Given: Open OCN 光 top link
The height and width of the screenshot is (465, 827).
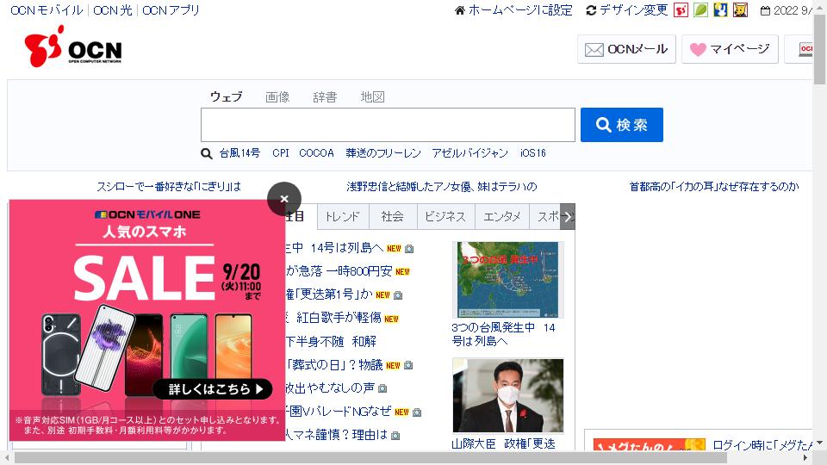Looking at the screenshot, I should [112, 10].
